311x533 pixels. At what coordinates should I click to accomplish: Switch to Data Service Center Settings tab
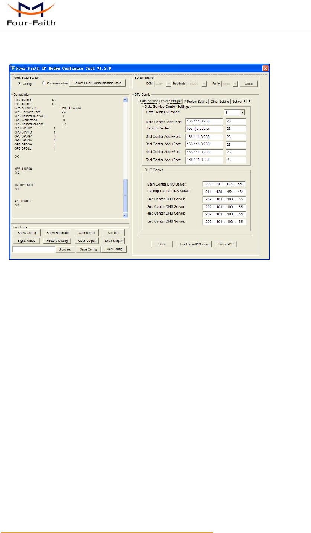(x=160, y=101)
